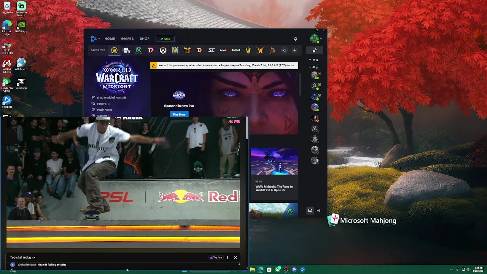The image size is (487, 274).
Task: Click the Top fans button
Action: tap(216, 258)
